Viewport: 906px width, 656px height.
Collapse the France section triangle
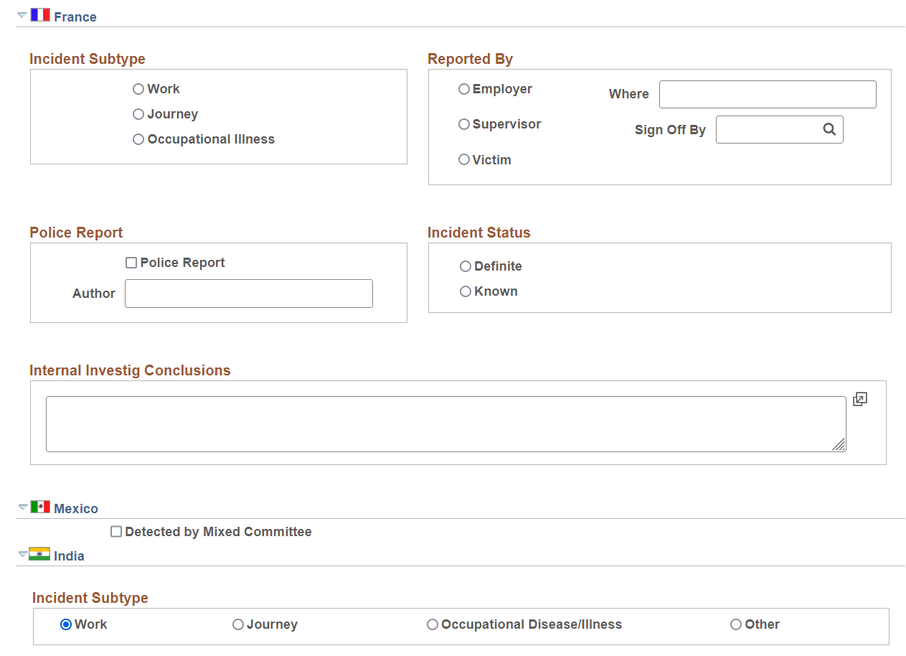pyautogui.click(x=22, y=14)
